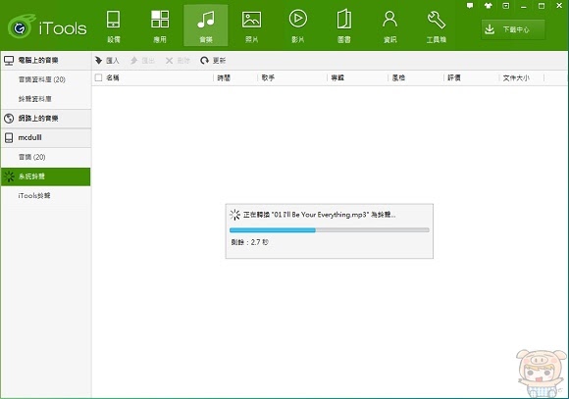
Task: Select the Music tab with the note icon
Action: (x=206, y=25)
